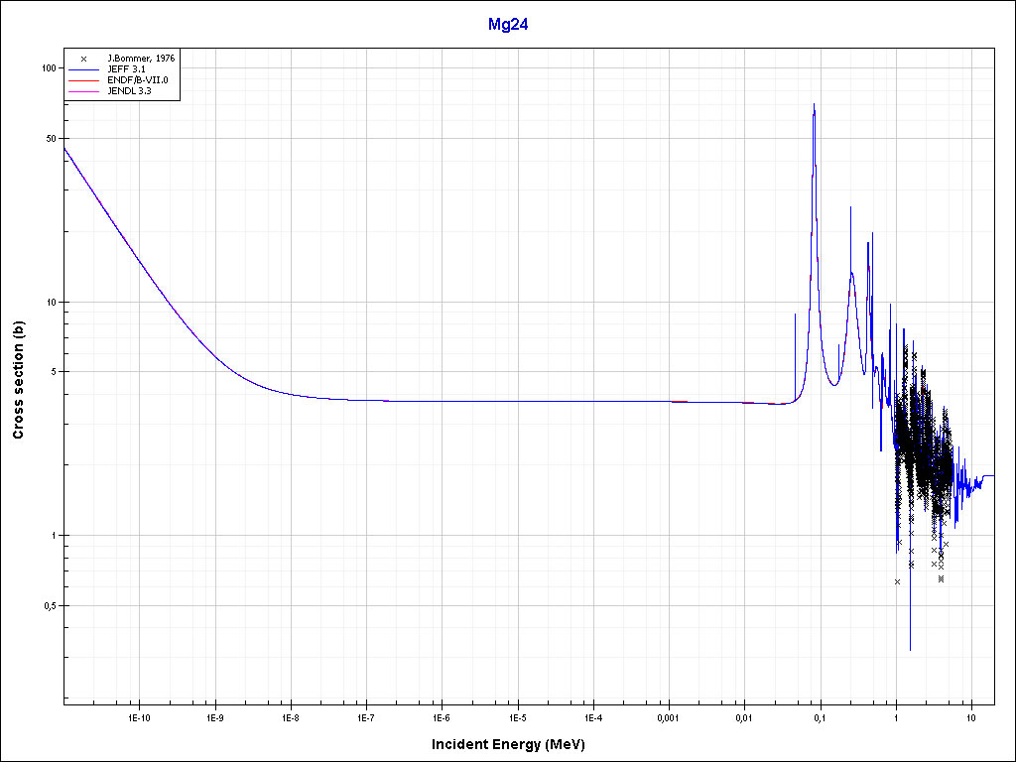Click the blue JEFF 3.1 line sample
The image size is (1016, 762).
click(x=84, y=69)
